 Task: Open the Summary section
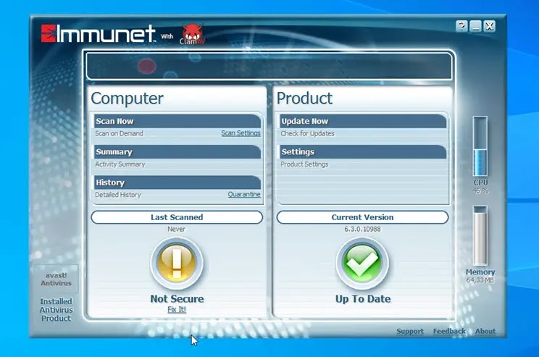coord(177,152)
